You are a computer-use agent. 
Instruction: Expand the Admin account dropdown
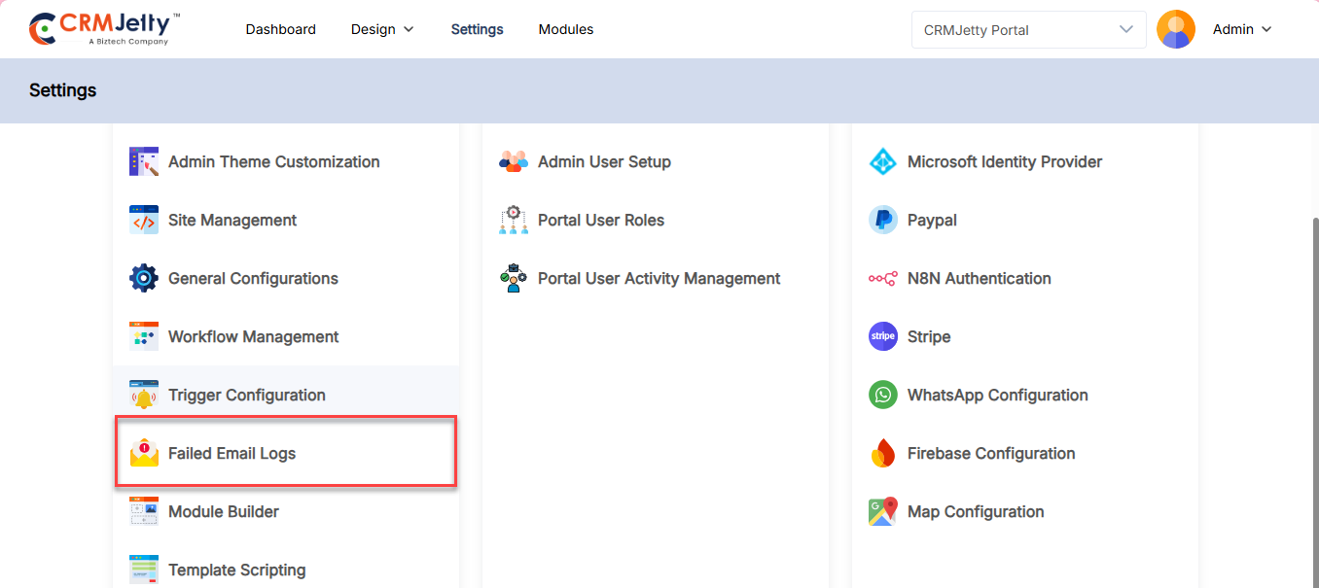pyautogui.click(x=1242, y=29)
